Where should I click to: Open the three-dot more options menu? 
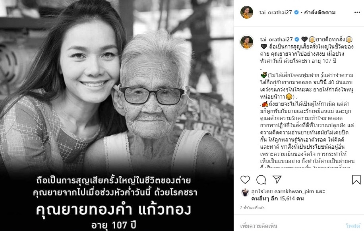pyautogui.click(x=357, y=13)
